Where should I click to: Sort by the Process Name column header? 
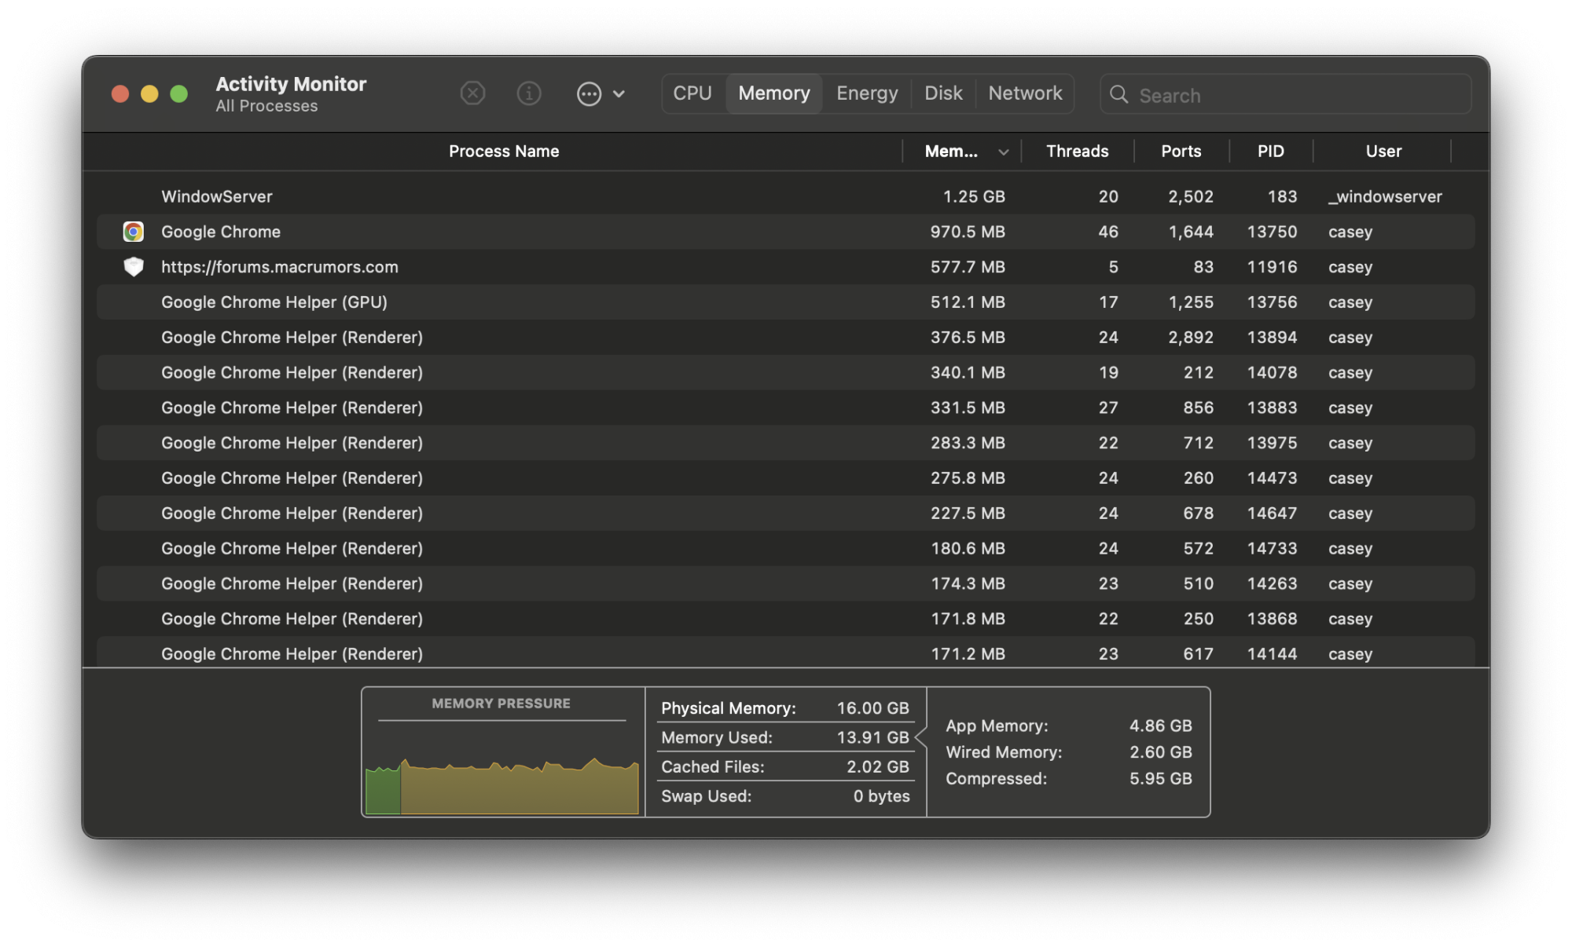tap(504, 152)
